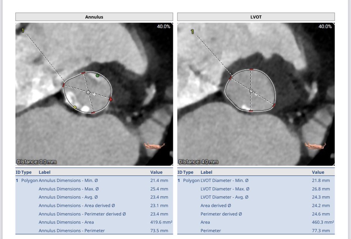Click the top red handle on LVOT contour
The image size is (351, 239).
[252, 69]
